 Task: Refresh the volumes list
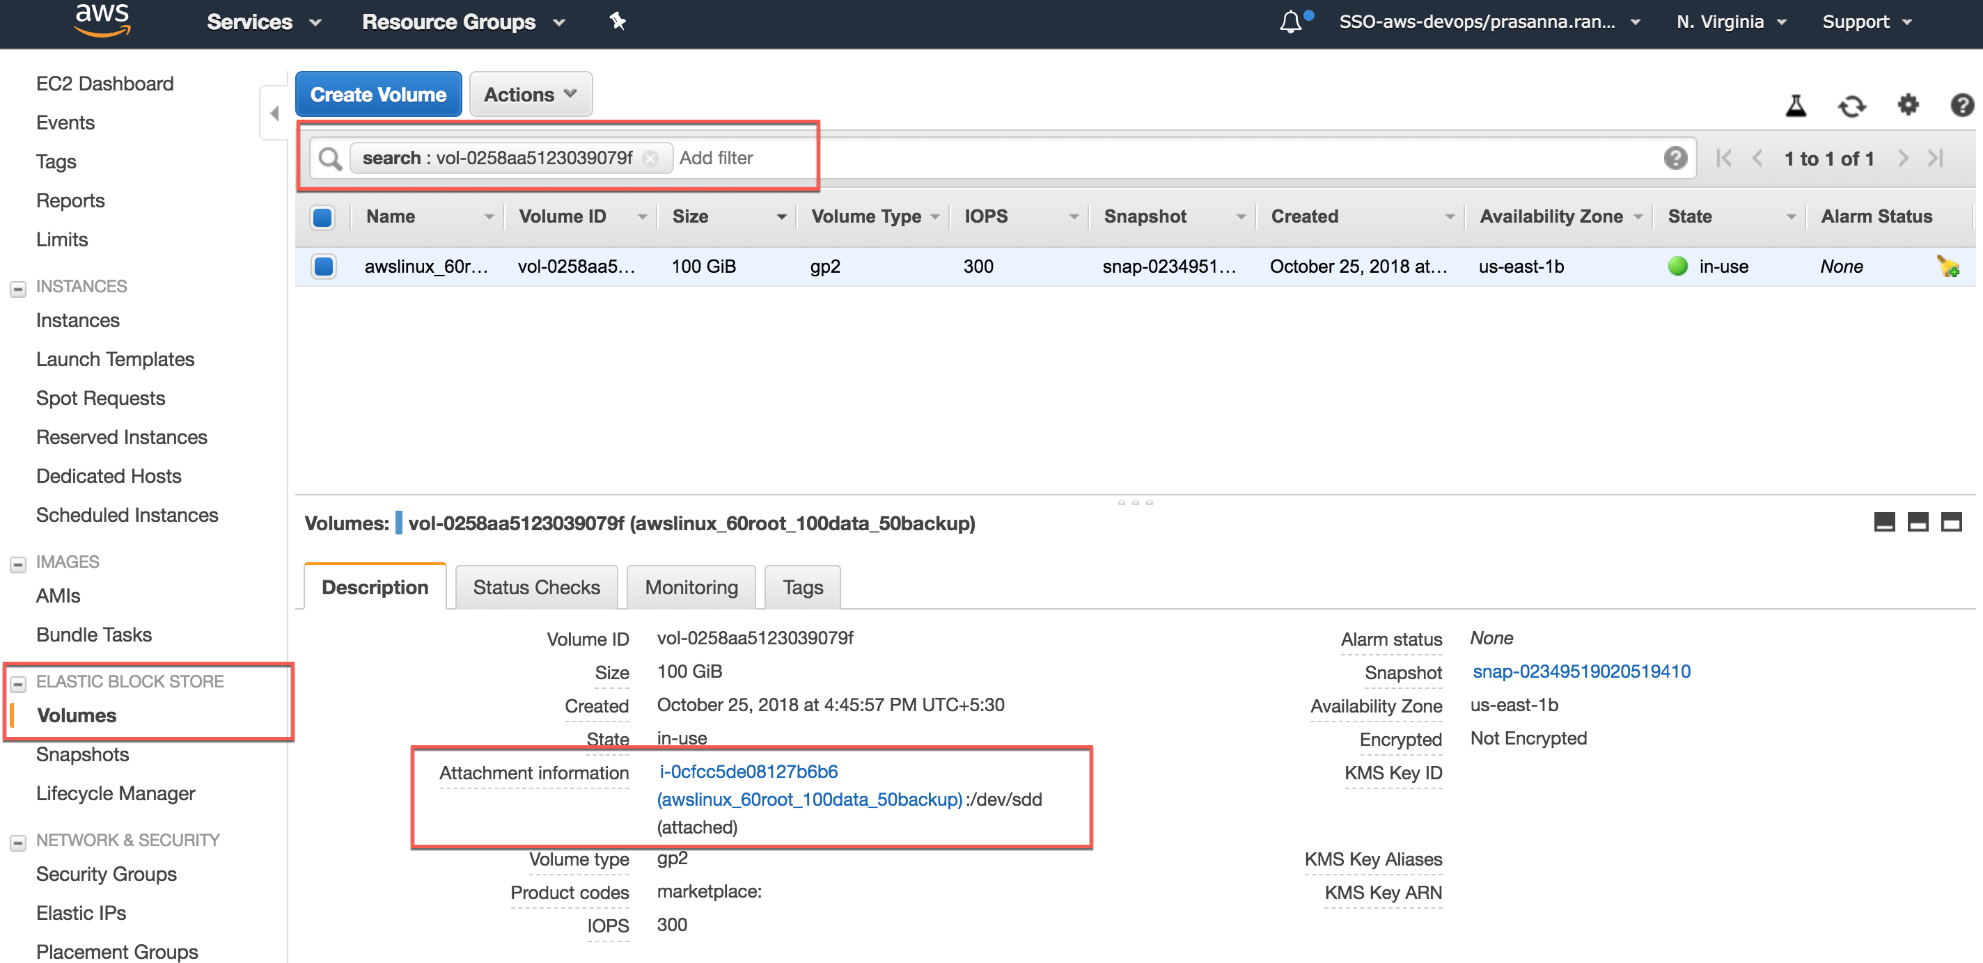(x=1852, y=105)
